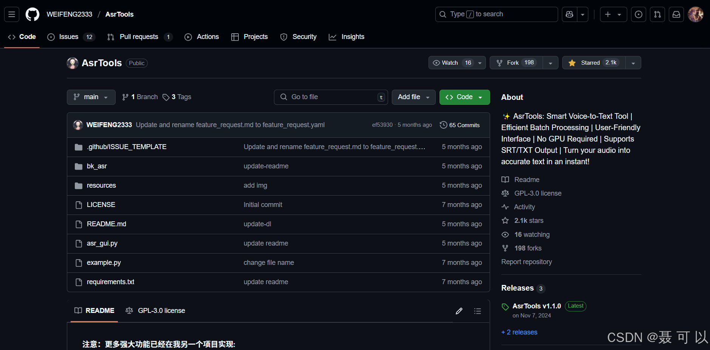
Task: Open the 'change file name' commit message
Action: [x=269, y=263]
